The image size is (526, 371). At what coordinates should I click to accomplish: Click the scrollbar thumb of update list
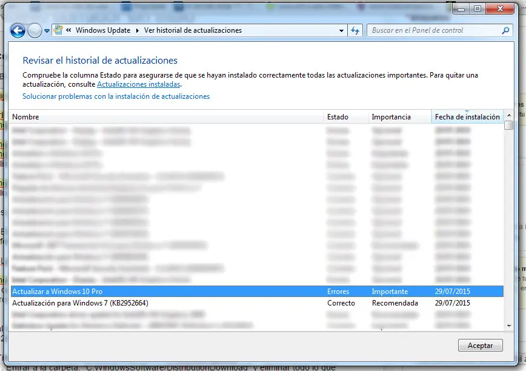click(509, 125)
